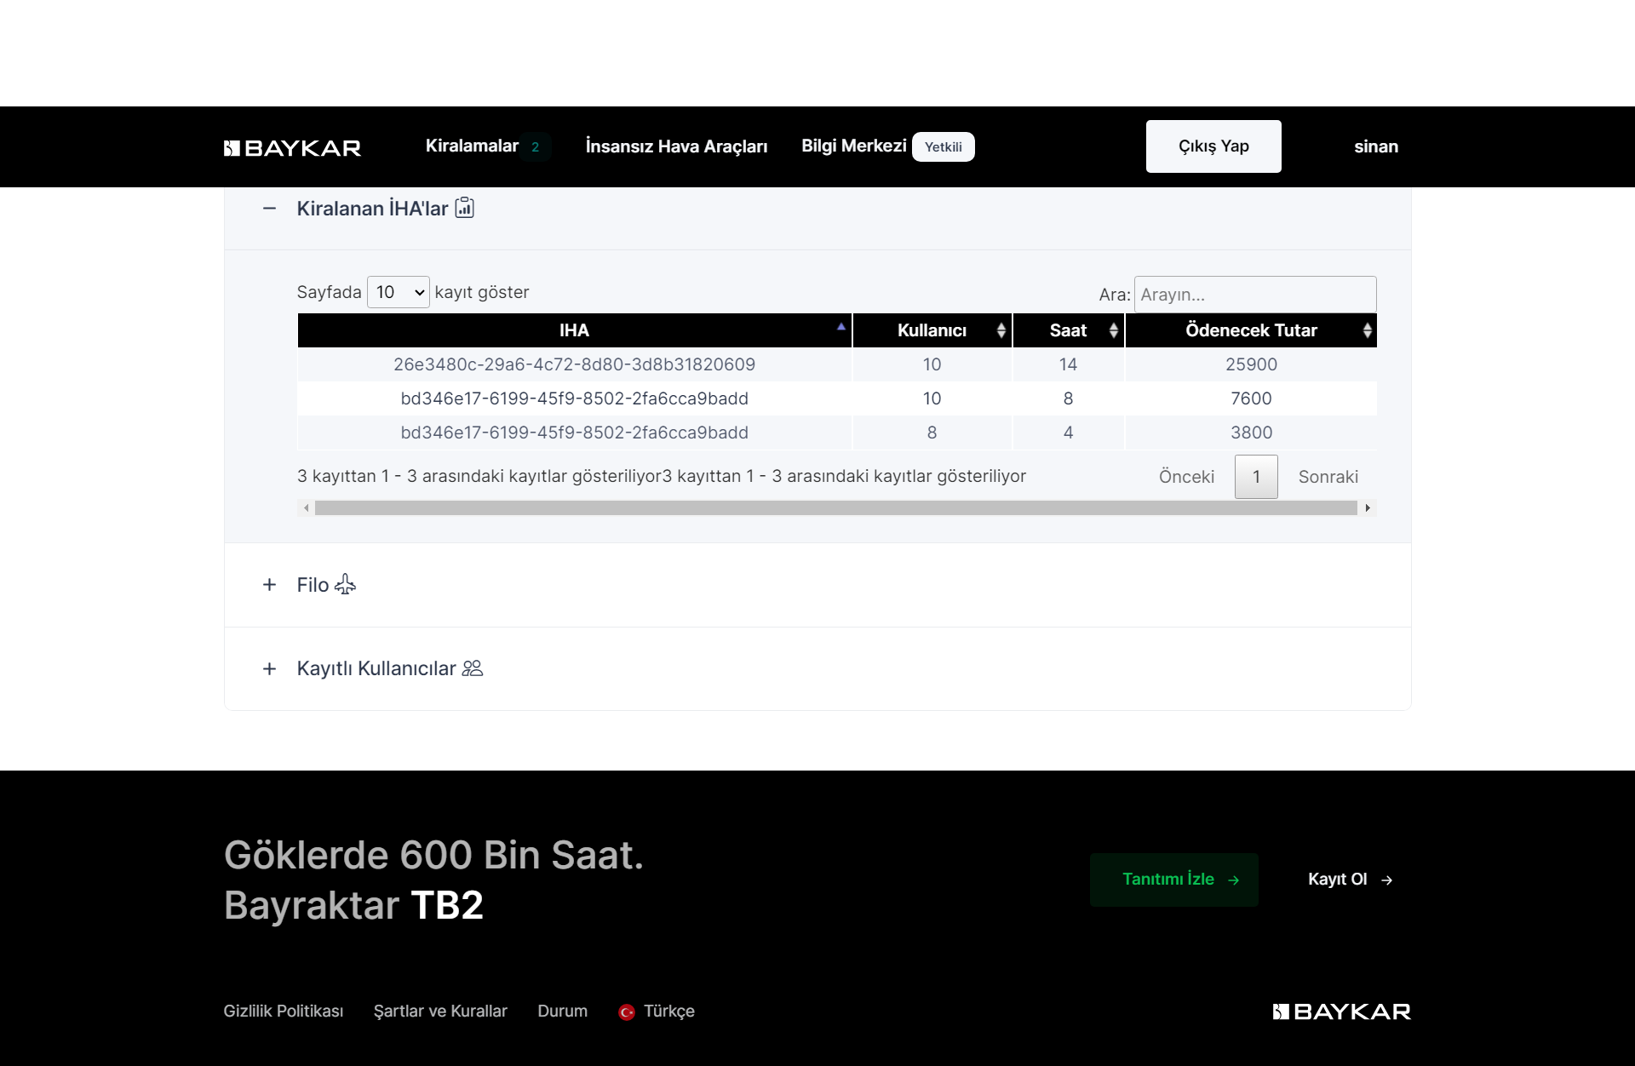Open Kiralamalar menu item
The width and height of the screenshot is (1635, 1066).
(x=472, y=146)
